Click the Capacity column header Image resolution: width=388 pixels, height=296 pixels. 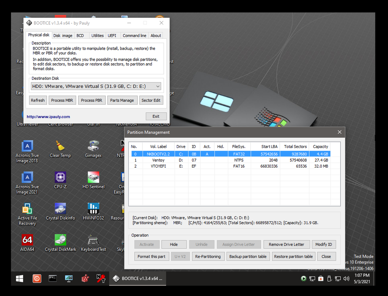tap(320, 147)
